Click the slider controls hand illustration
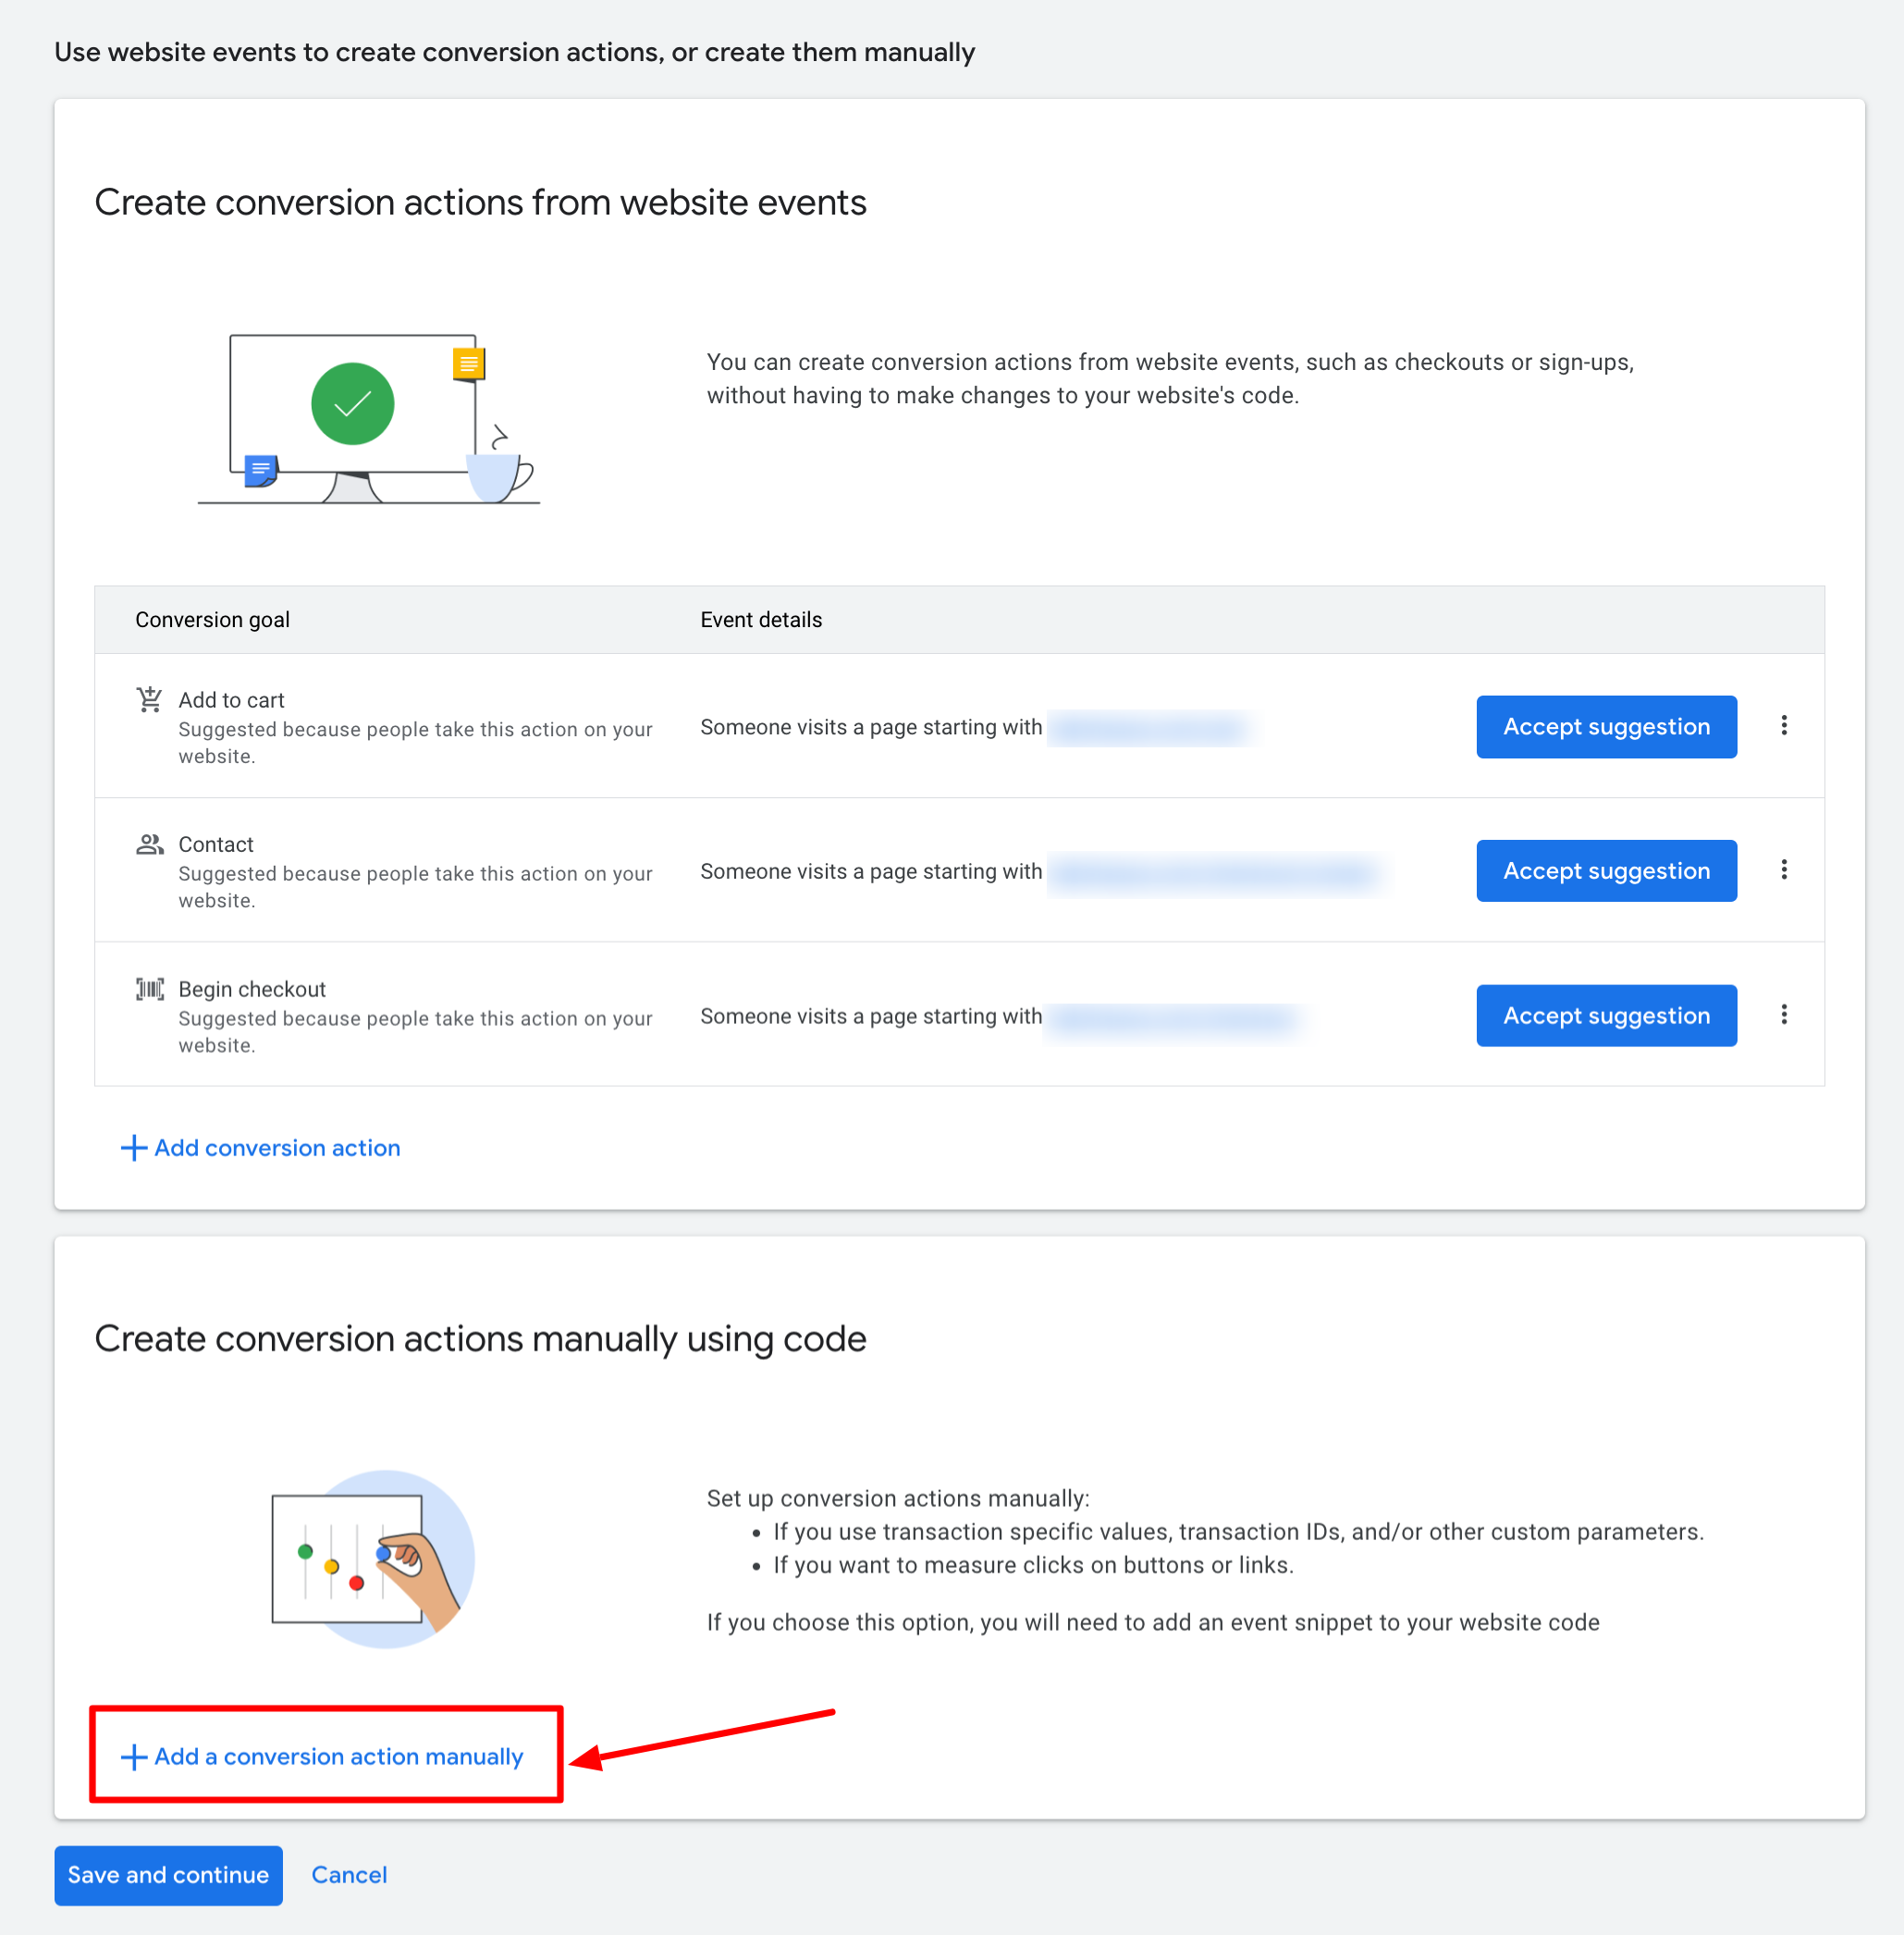1904x1935 pixels. pyautogui.click(x=372, y=1559)
